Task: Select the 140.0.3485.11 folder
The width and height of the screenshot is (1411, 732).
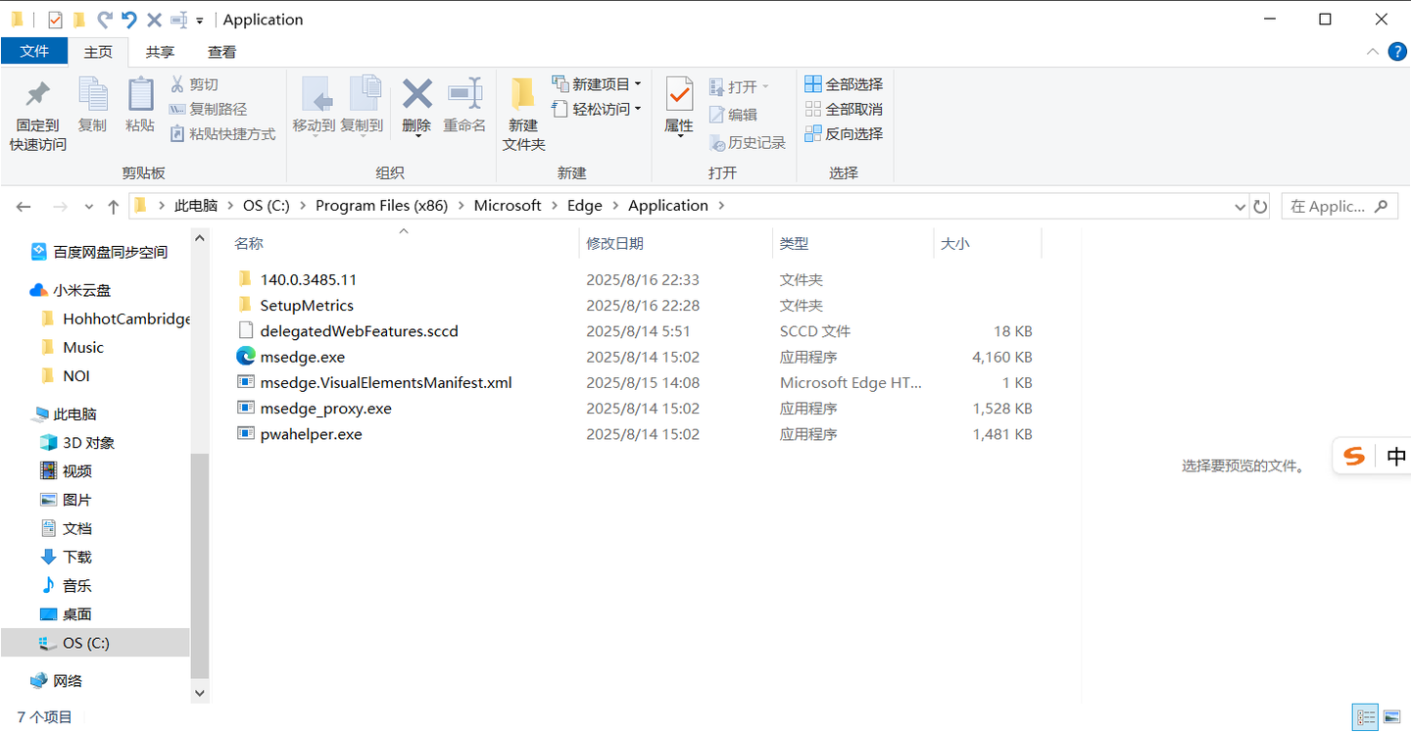Action: pos(309,279)
